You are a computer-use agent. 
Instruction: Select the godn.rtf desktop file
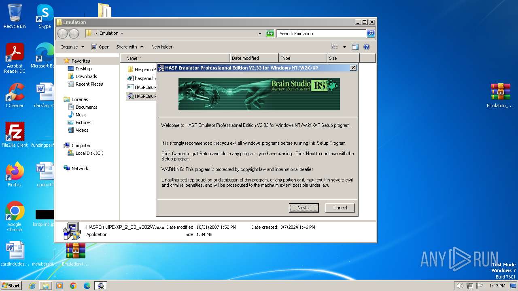[45, 175]
